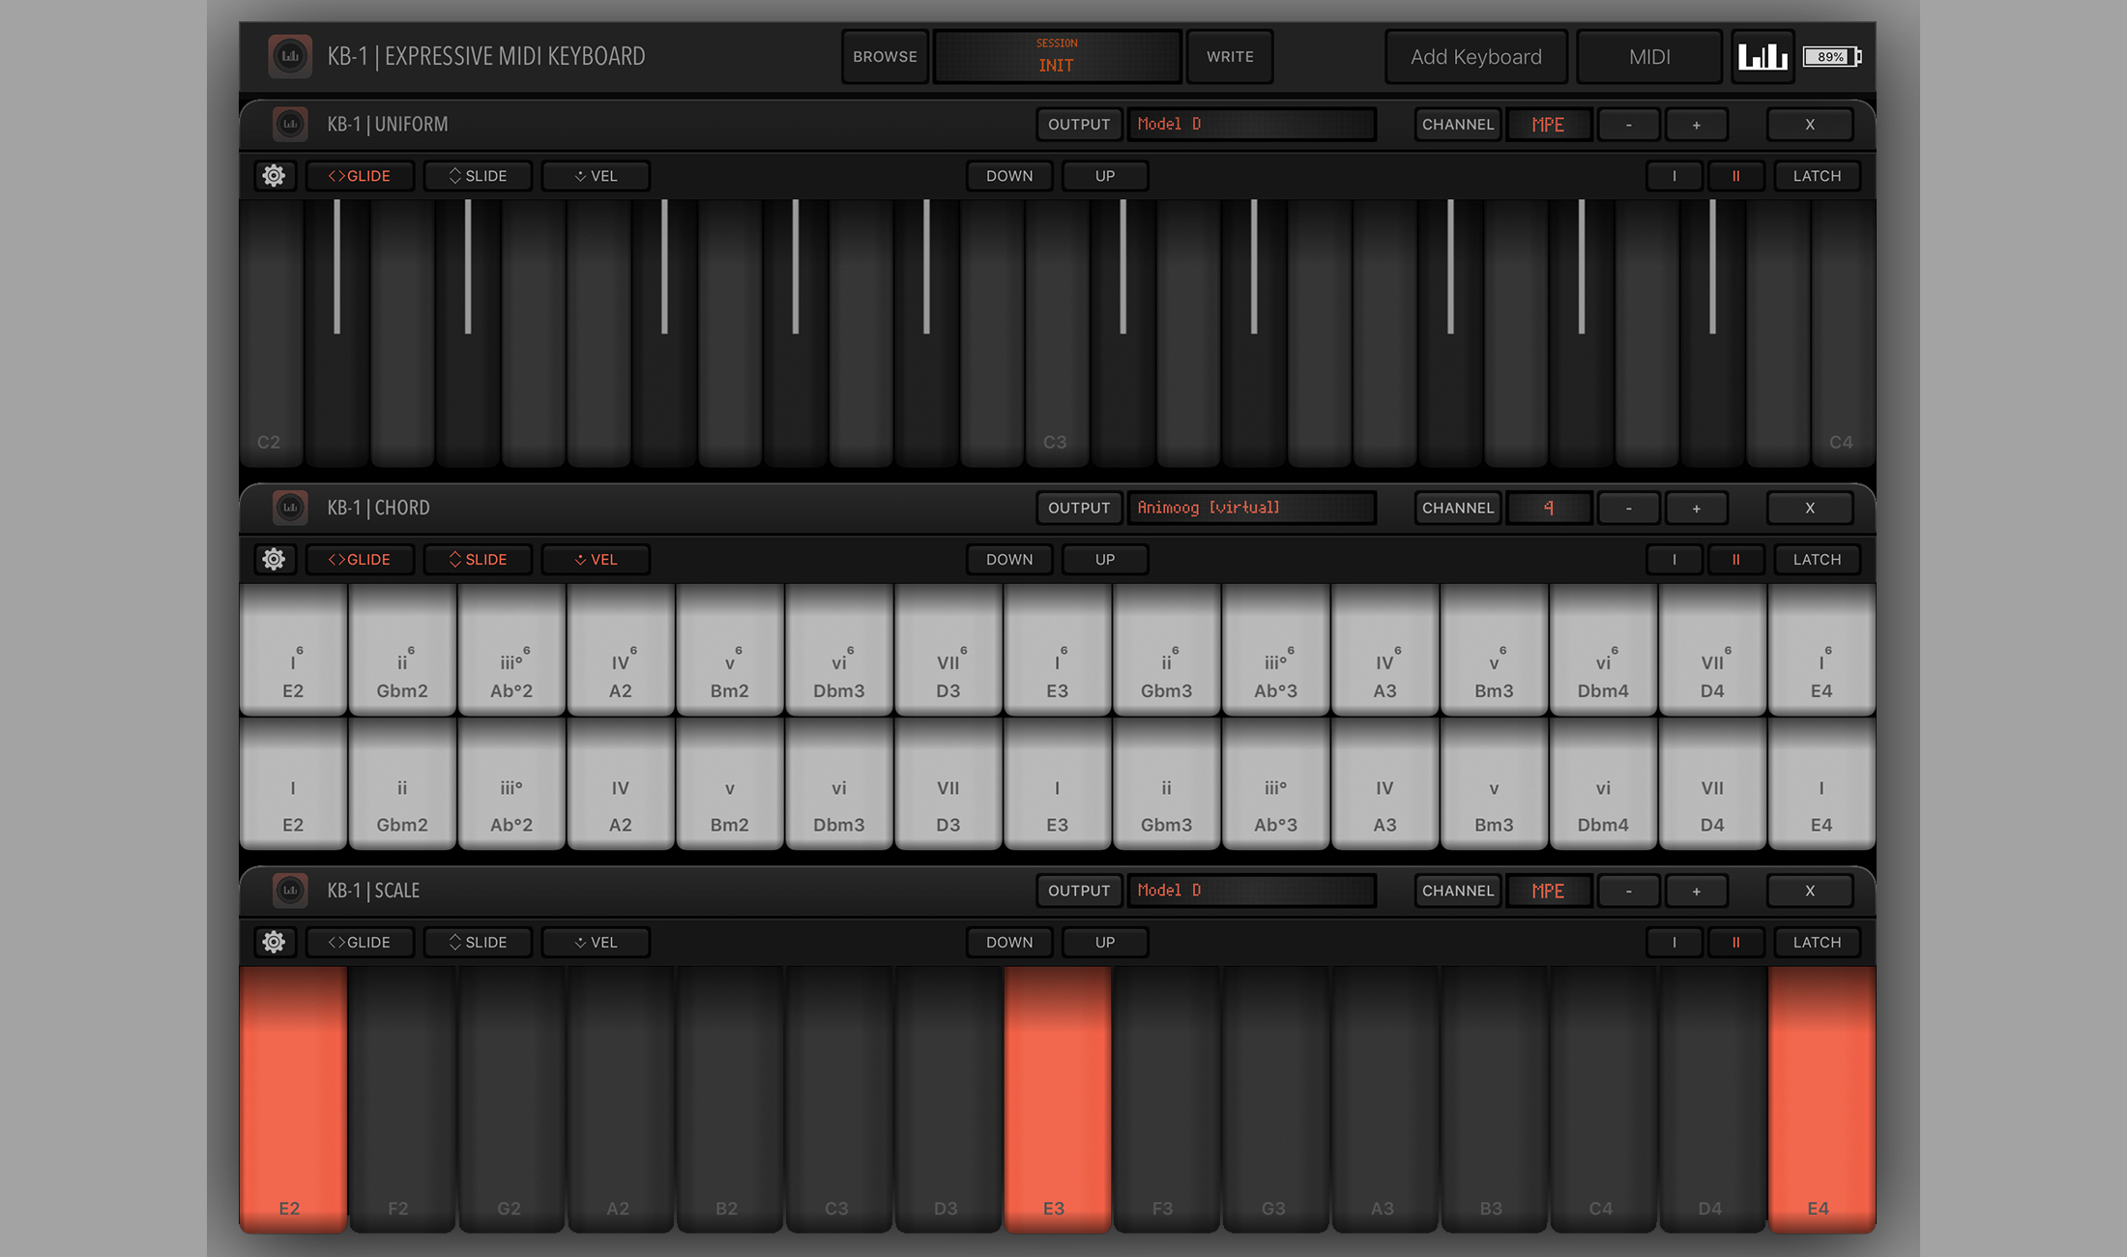Open settings gear for Chord keyboard
This screenshot has width=2127, height=1257.
[274, 559]
